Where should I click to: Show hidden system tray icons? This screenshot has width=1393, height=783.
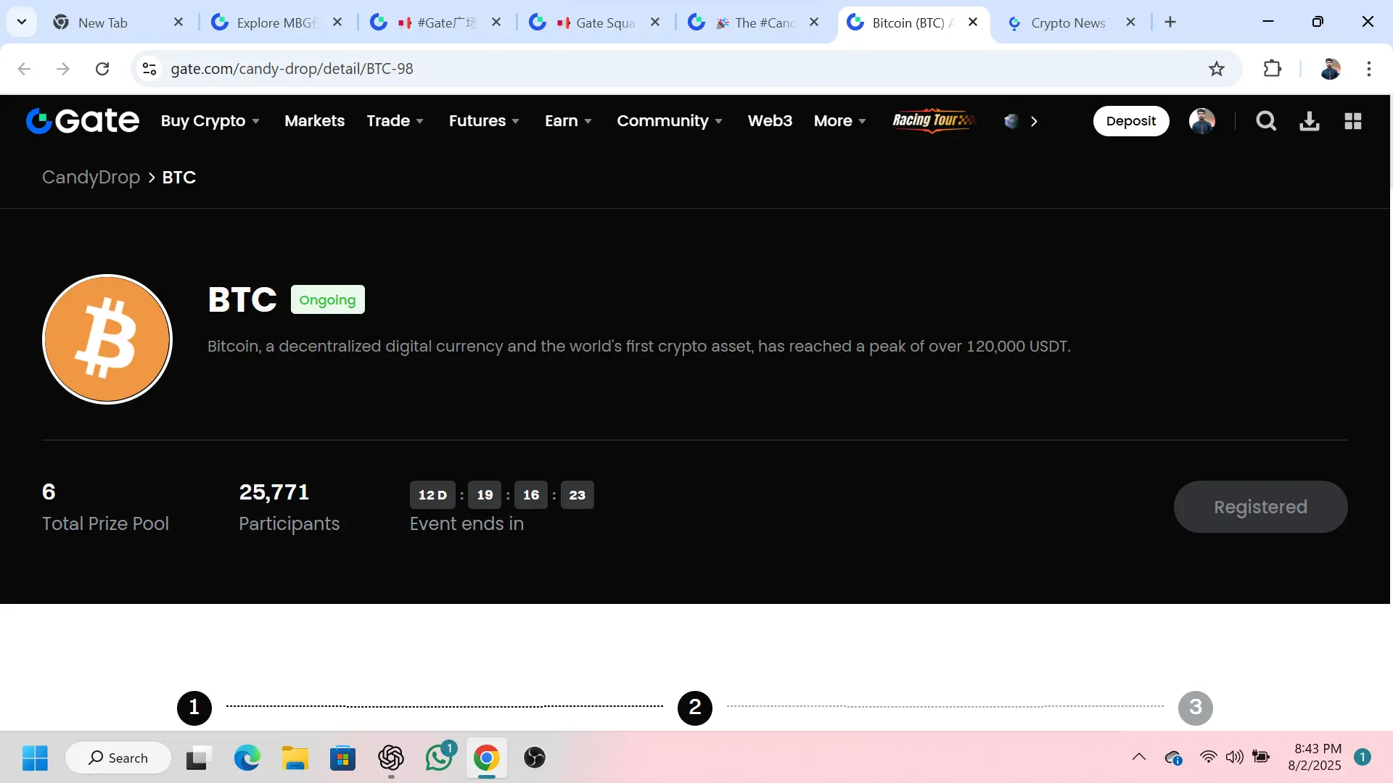(x=1139, y=758)
